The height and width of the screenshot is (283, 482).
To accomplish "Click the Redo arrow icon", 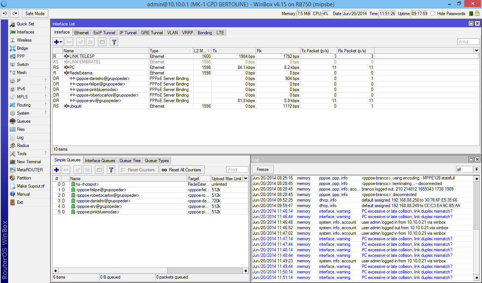I will (14, 14).
